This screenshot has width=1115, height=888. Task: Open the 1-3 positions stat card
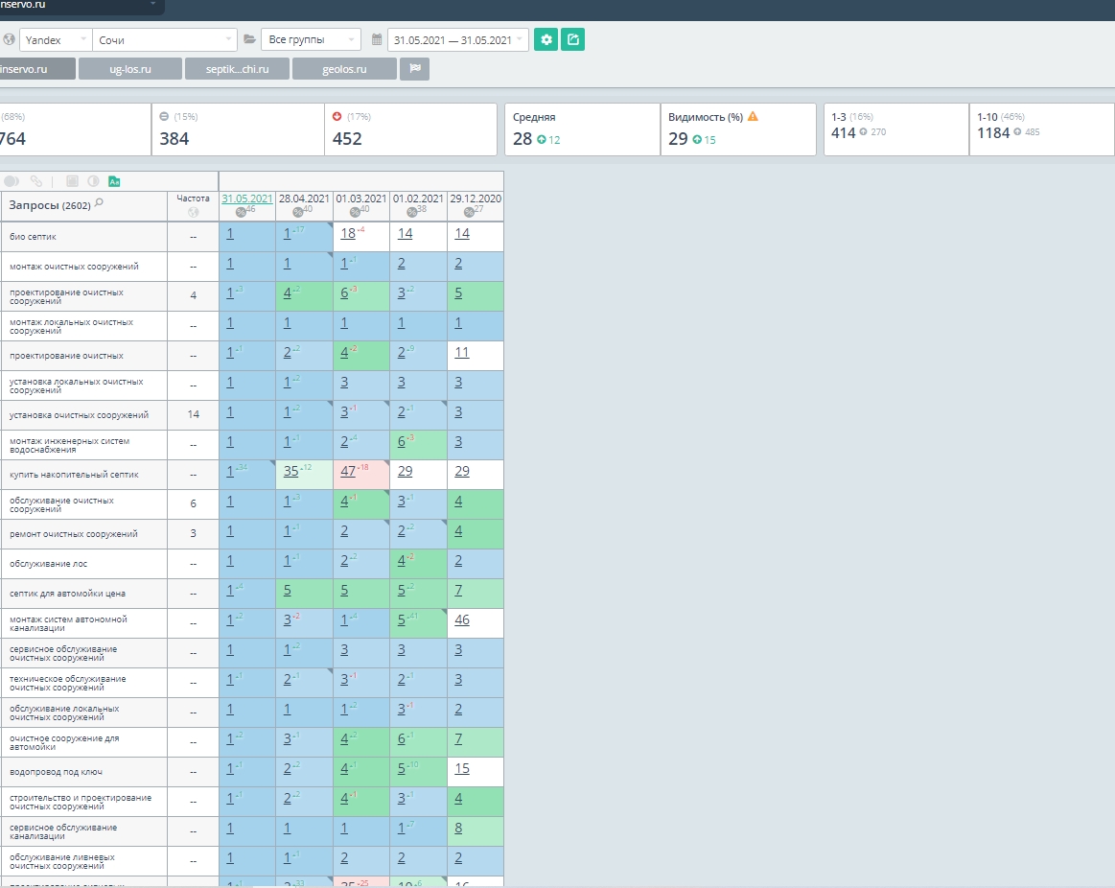click(x=896, y=129)
